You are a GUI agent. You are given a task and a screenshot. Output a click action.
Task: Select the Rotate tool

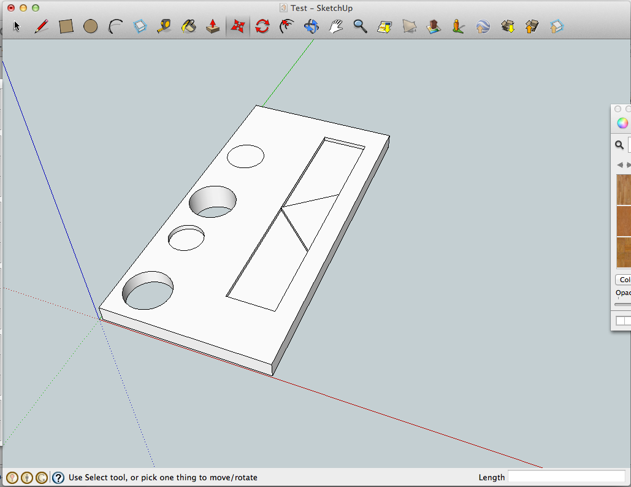click(x=262, y=26)
